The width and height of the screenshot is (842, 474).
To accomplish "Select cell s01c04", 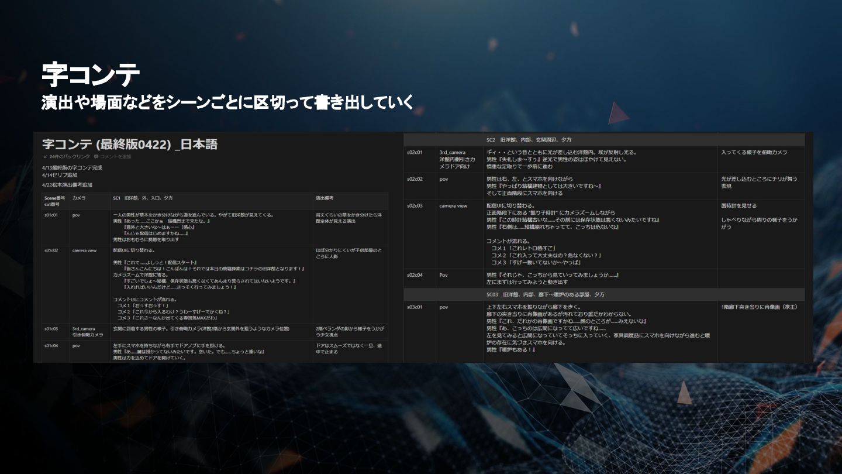I will [51, 345].
